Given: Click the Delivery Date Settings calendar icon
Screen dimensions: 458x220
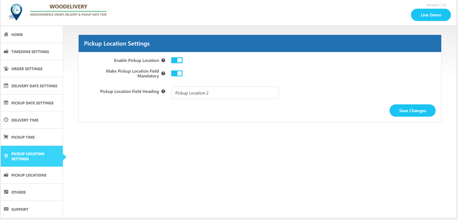Looking at the screenshot, I should (6, 86).
